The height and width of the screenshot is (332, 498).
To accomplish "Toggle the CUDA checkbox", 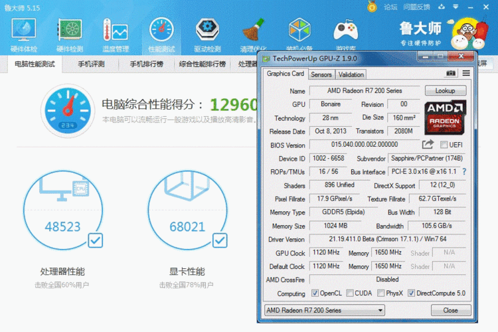I will click(x=350, y=293).
